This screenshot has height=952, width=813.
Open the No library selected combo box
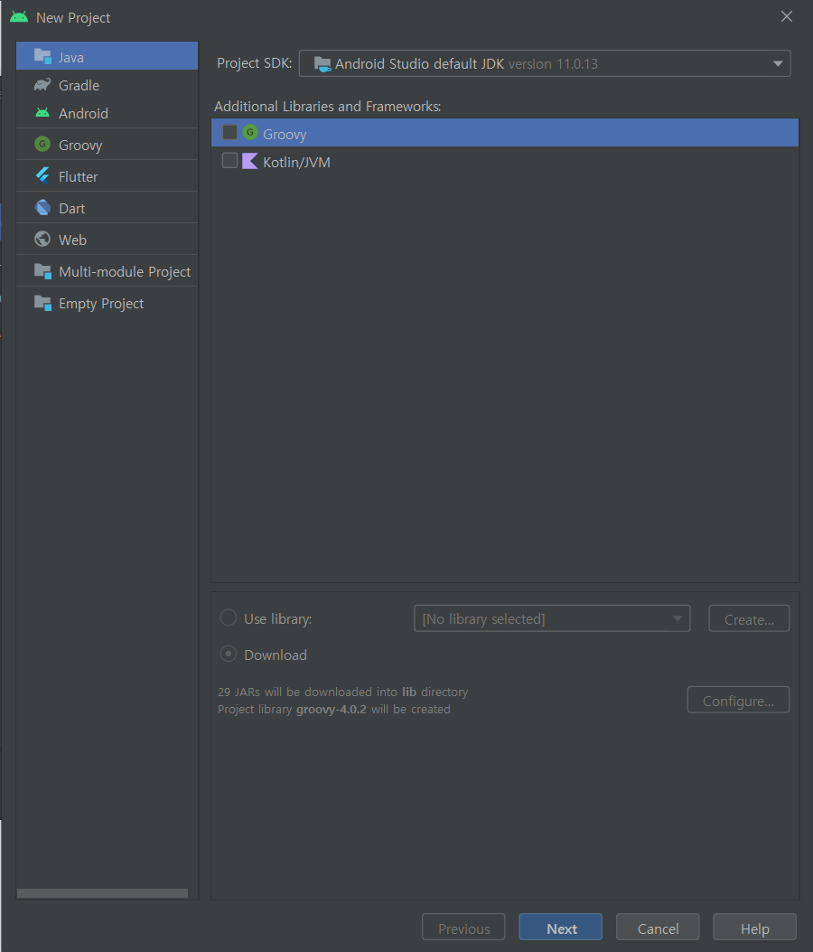552,618
